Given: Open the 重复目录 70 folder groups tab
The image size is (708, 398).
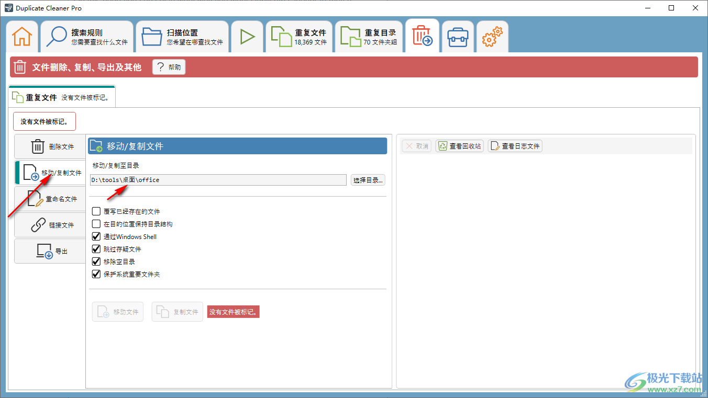Looking at the screenshot, I should (369, 37).
